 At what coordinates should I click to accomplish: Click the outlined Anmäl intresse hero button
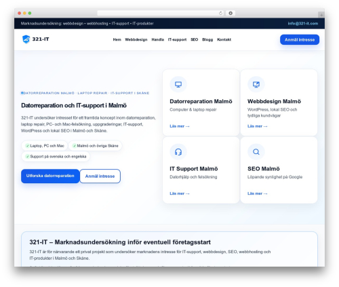click(x=100, y=176)
